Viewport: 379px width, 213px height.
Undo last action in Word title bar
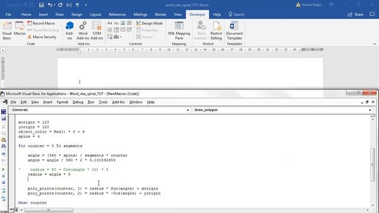(x=50, y=5)
